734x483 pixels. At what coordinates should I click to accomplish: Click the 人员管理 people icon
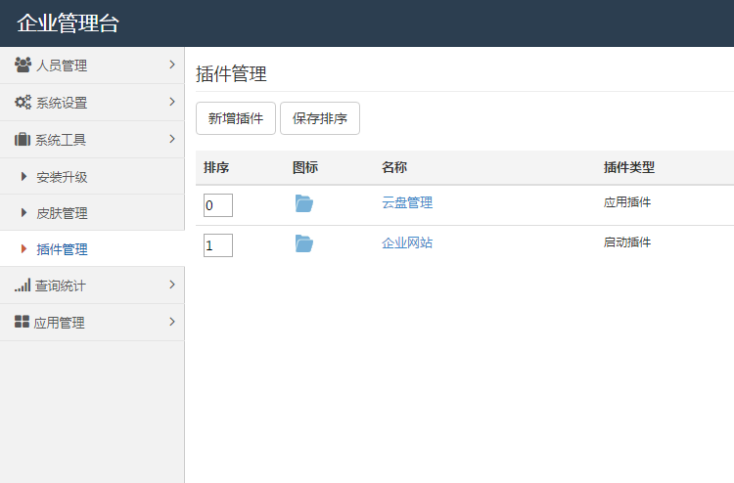(x=23, y=66)
